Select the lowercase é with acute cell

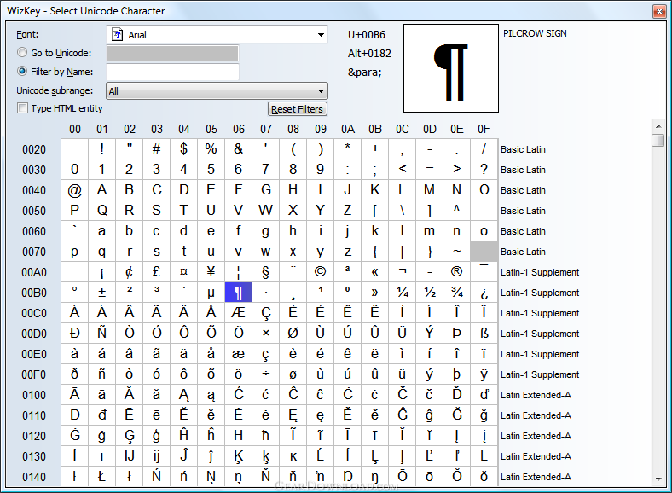tap(320, 354)
